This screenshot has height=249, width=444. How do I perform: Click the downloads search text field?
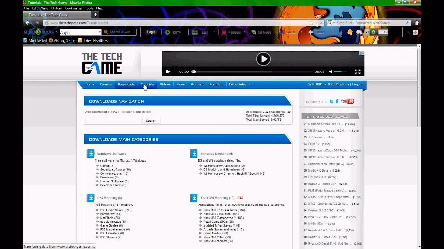113,121
